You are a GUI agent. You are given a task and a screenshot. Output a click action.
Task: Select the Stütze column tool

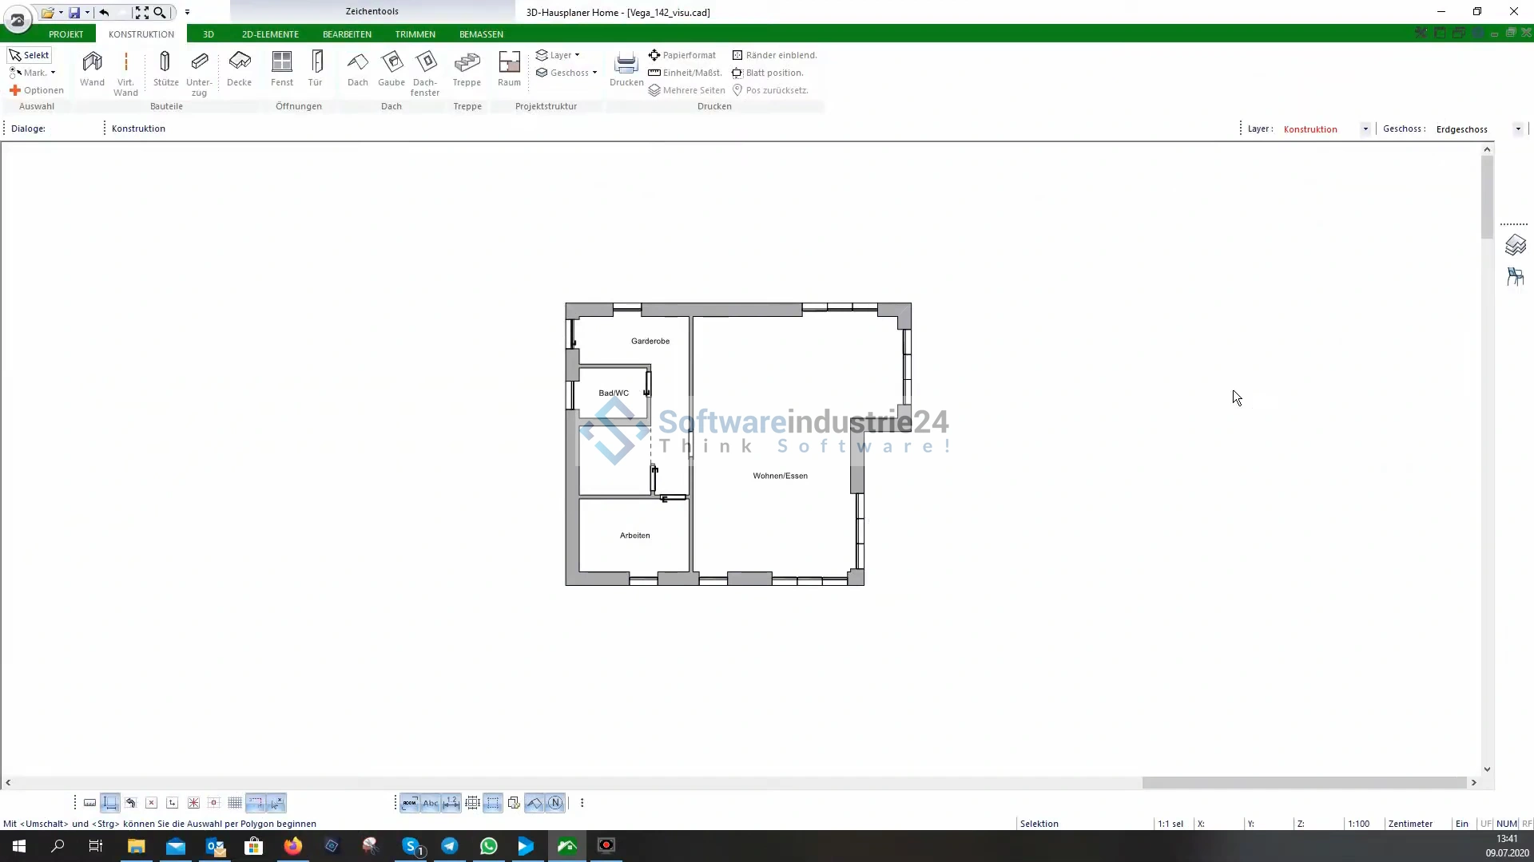pos(165,69)
